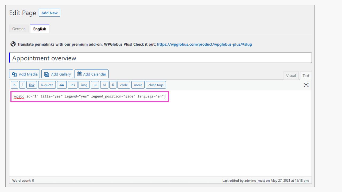Toggle distraction-free fullscreen mode
342x192 pixels.
pos(306,85)
